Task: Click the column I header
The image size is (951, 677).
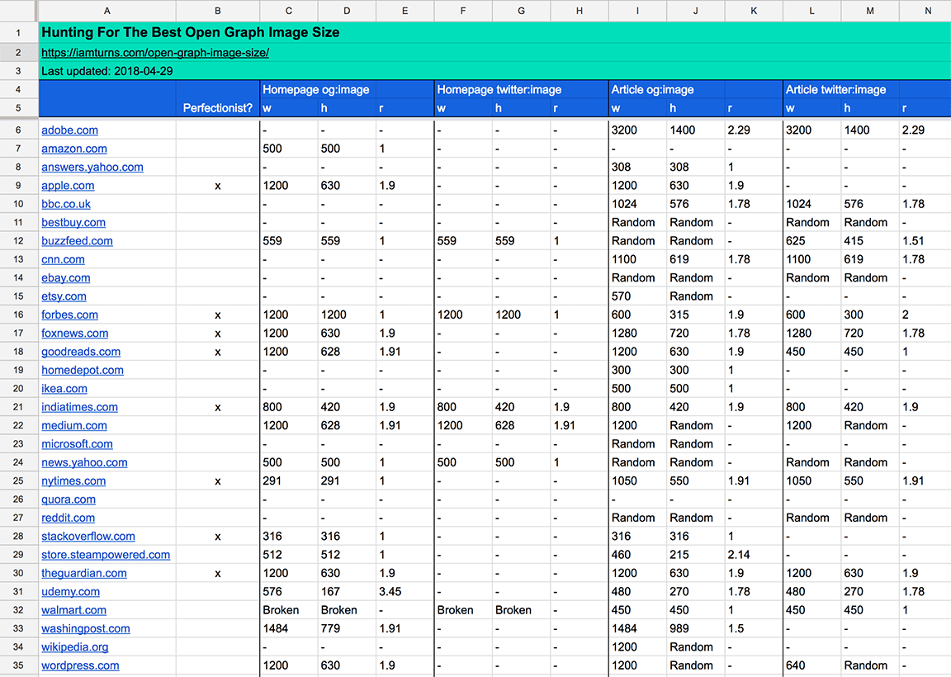Action: click(637, 10)
